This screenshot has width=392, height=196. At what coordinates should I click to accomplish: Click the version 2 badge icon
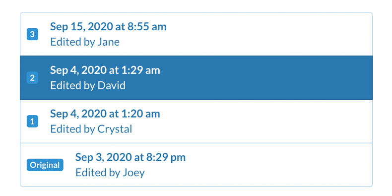[32, 78]
